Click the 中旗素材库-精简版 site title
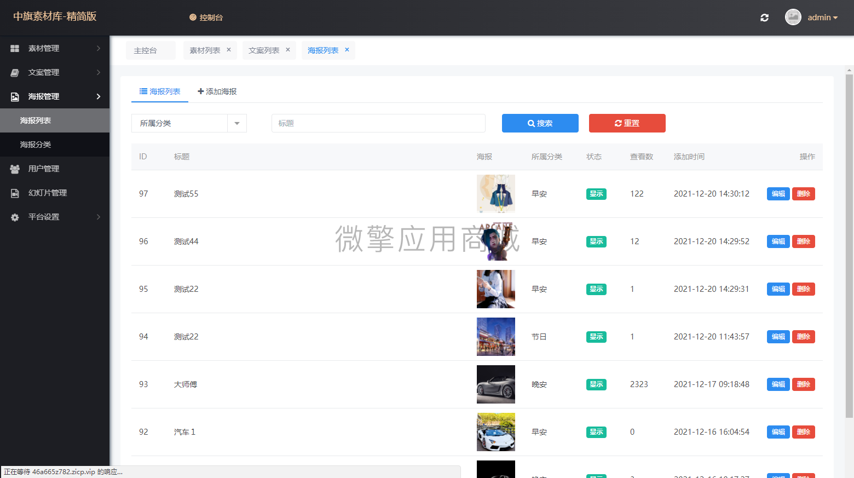This screenshot has height=478, width=854. click(x=55, y=16)
